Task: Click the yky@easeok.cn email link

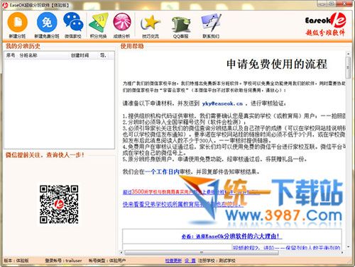Action: (x=222, y=103)
